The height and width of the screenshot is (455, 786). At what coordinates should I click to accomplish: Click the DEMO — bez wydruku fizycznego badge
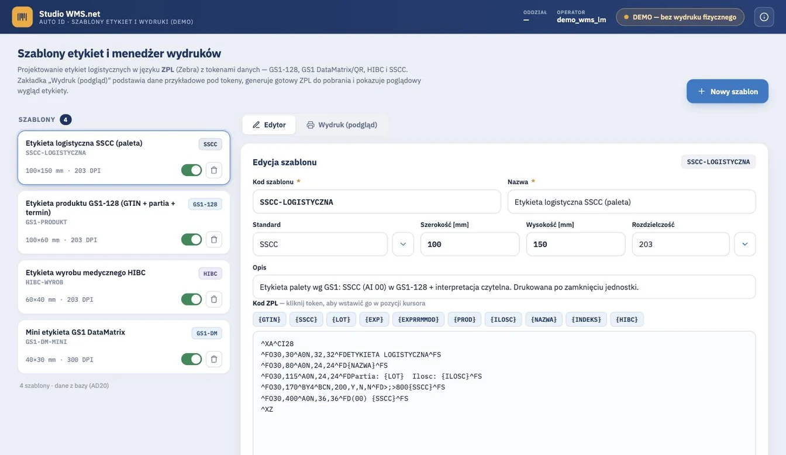(x=680, y=17)
